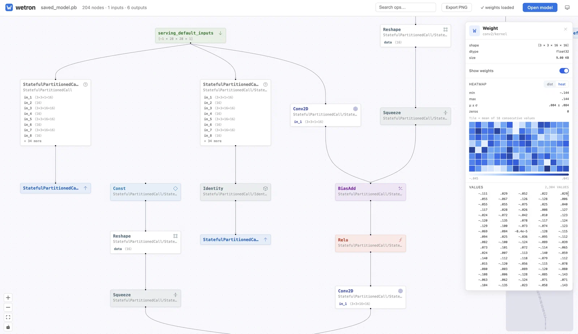Click the Reshape node icon at top right
578x334 pixels.
click(x=445, y=30)
